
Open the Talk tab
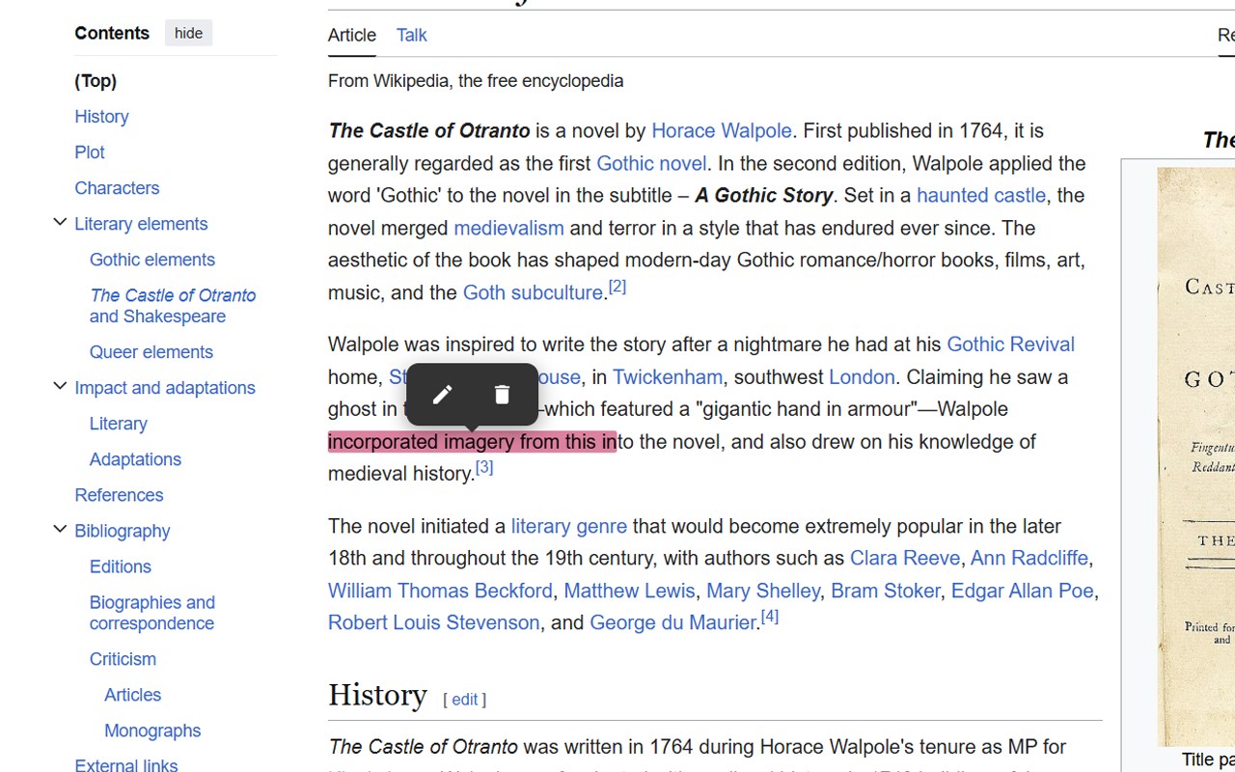pyautogui.click(x=411, y=35)
